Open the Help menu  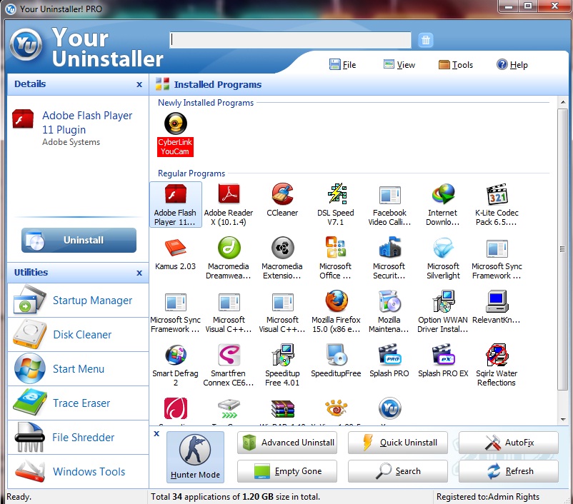[x=512, y=65]
